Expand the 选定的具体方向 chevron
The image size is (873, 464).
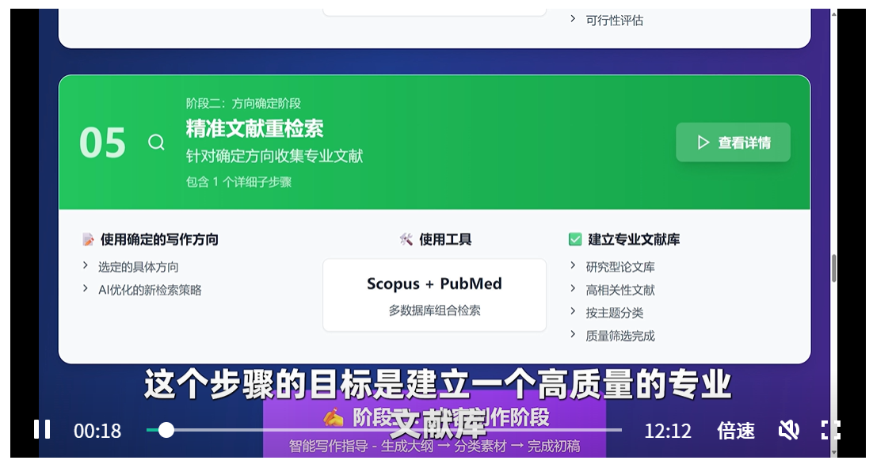86,265
